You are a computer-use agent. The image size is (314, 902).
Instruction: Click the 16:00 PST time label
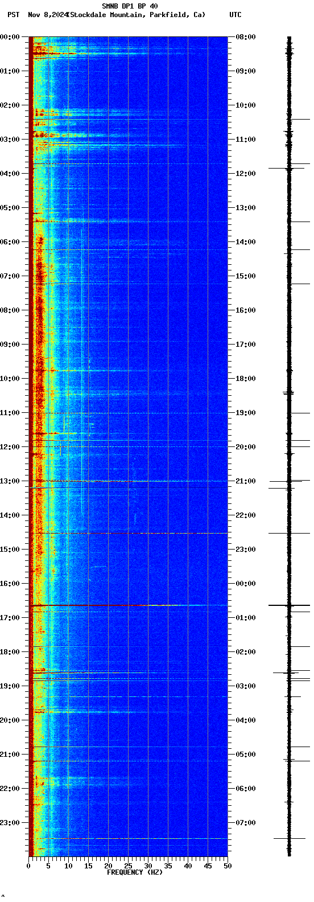(10, 584)
